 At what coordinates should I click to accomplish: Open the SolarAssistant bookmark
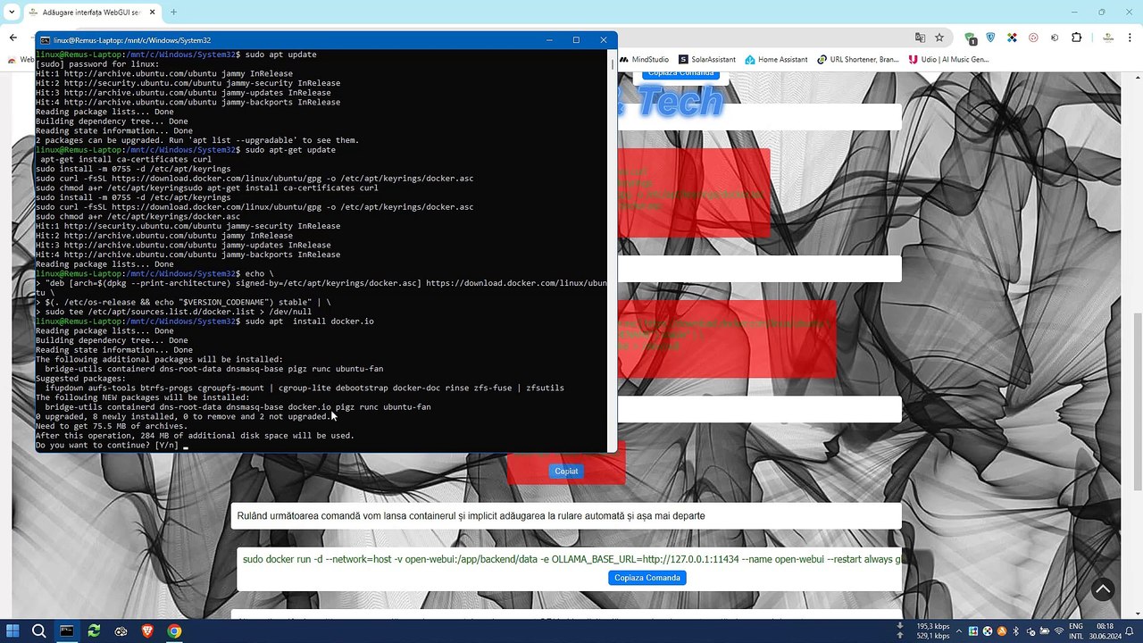click(707, 60)
